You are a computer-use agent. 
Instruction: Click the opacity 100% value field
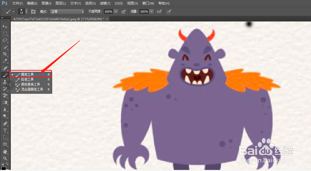(x=109, y=12)
